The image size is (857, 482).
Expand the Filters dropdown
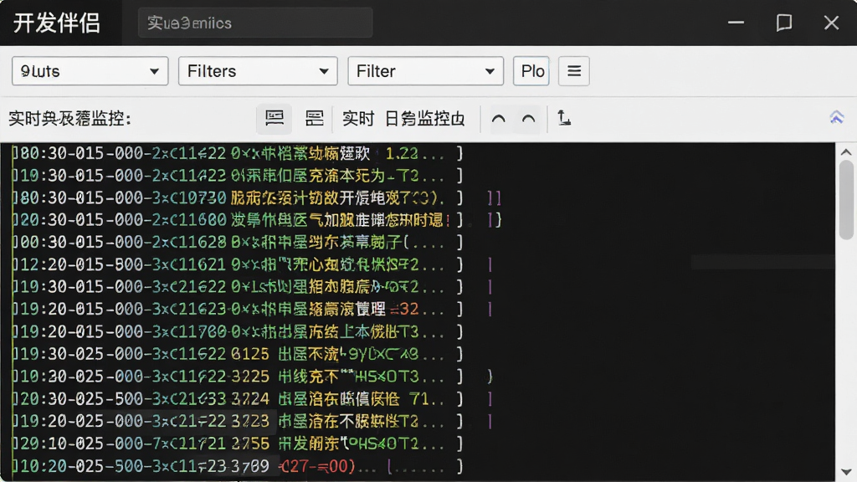point(258,71)
